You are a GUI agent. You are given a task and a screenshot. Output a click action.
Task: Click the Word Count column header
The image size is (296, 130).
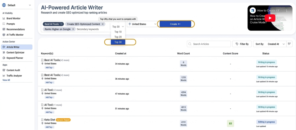(x=184, y=53)
